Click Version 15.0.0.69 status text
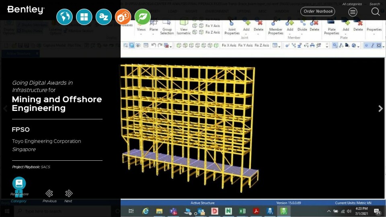 [x=289, y=203]
